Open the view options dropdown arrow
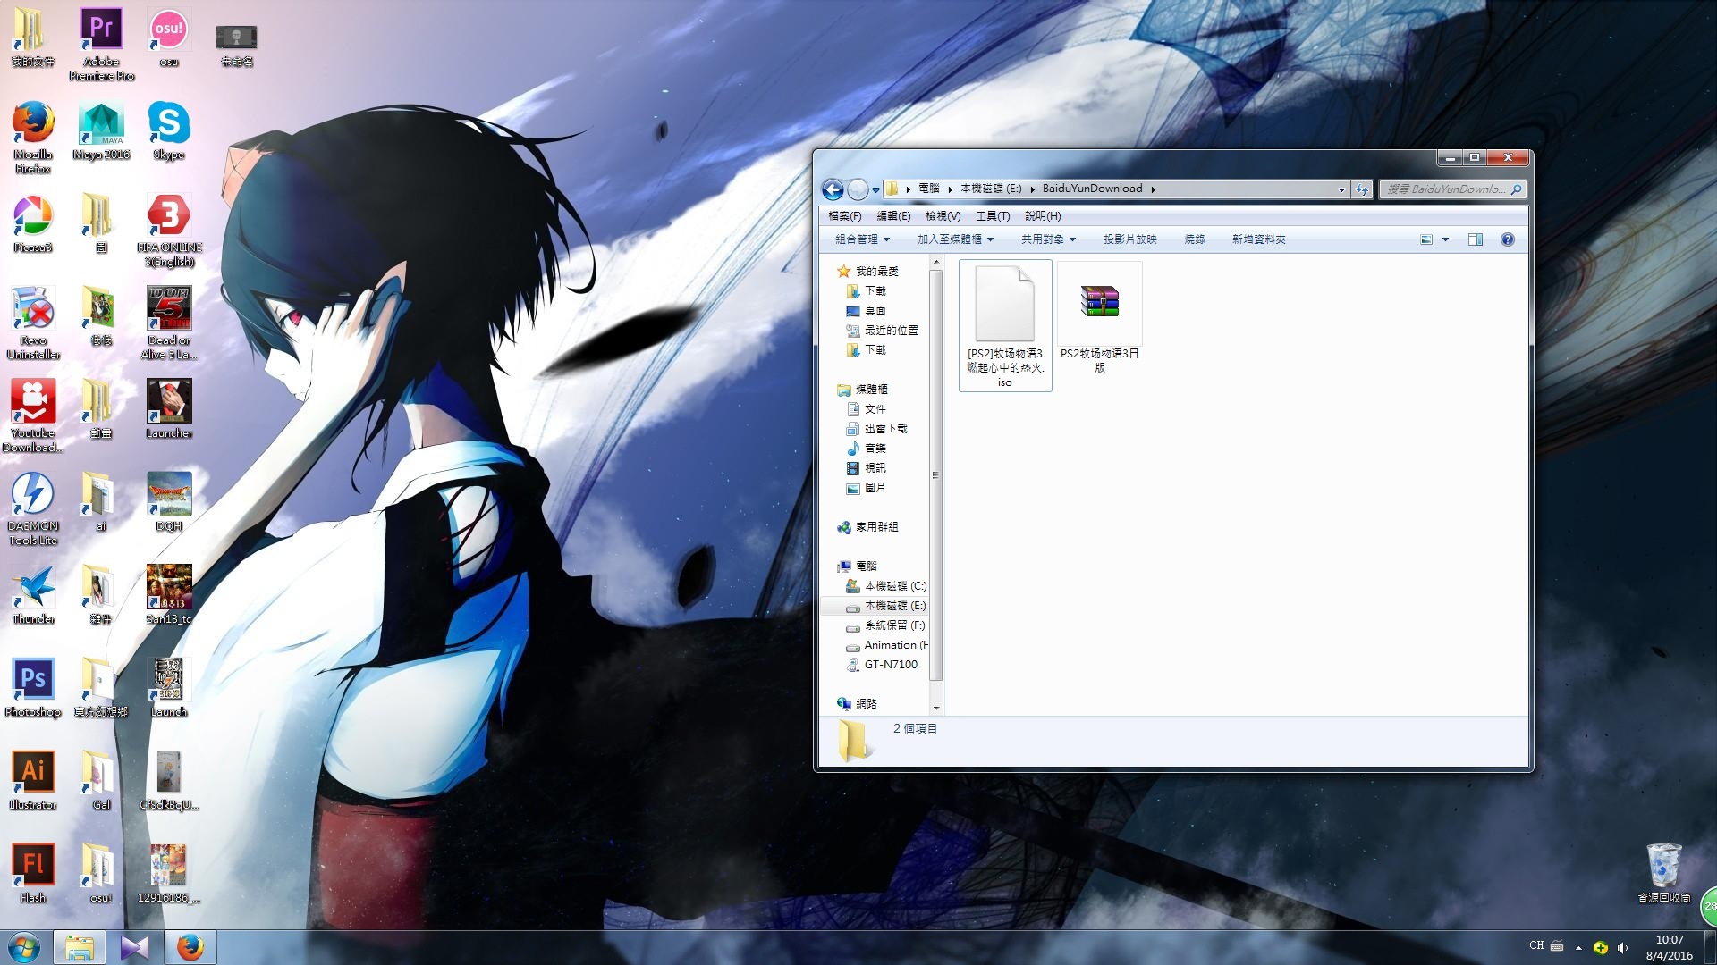Viewport: 1717px width, 965px height. coord(1445,239)
